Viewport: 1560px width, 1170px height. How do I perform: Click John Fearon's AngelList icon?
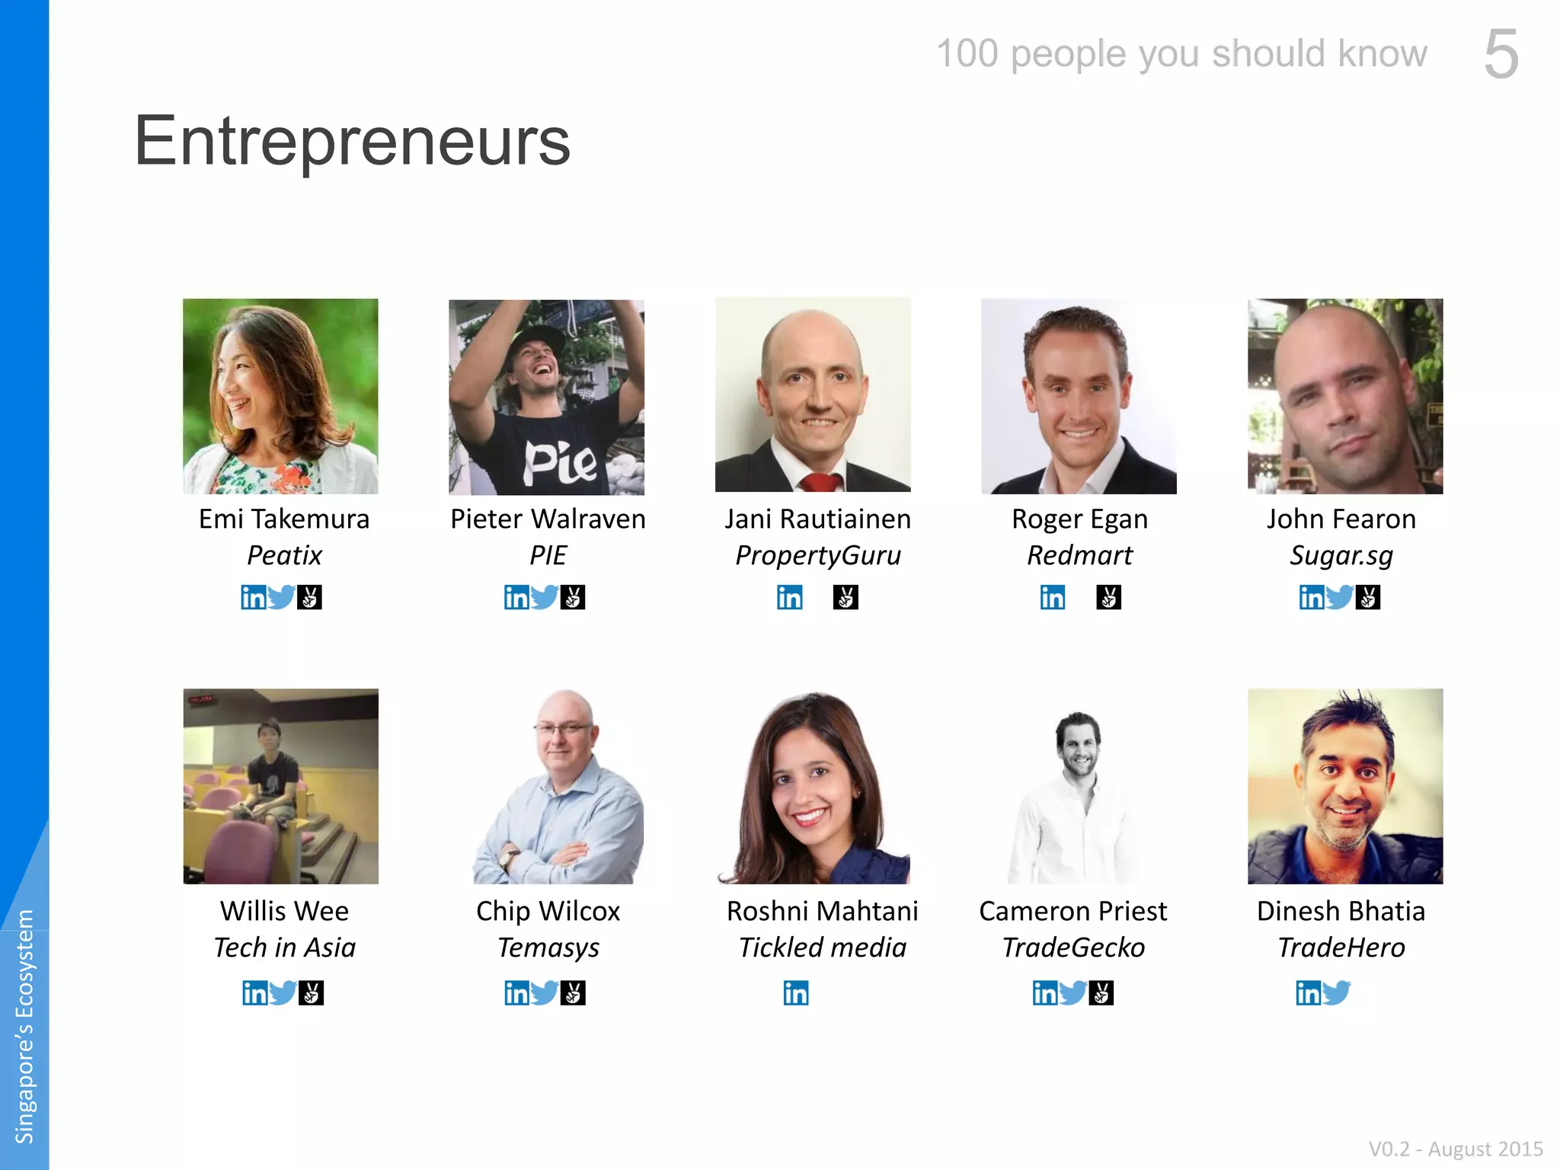[1368, 598]
